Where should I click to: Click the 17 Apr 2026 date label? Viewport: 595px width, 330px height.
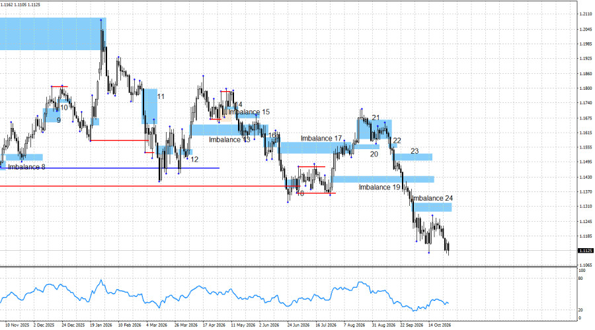coord(214,325)
